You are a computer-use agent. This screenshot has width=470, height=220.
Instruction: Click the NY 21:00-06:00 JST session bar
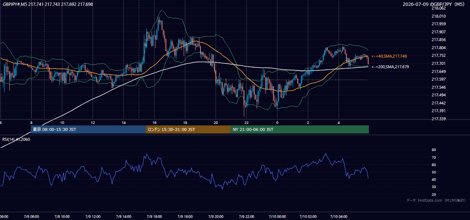[300, 129]
